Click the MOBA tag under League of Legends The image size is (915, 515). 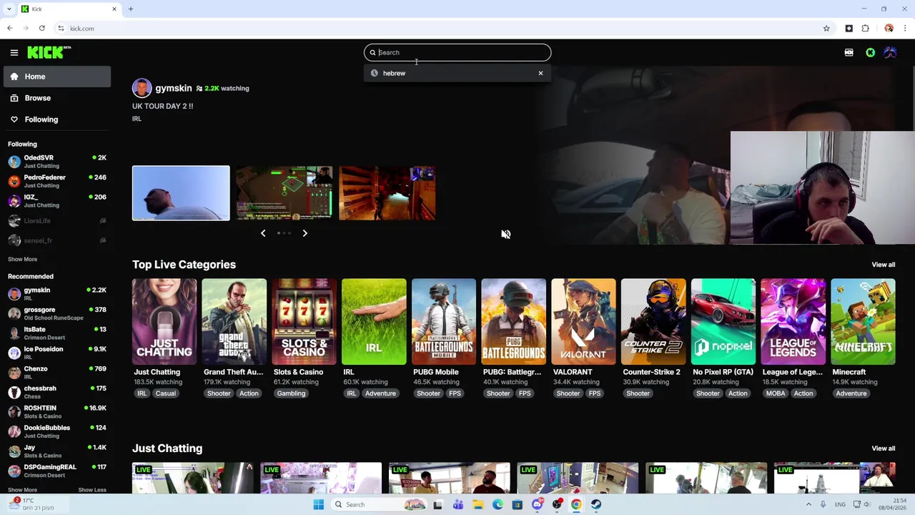tap(776, 393)
